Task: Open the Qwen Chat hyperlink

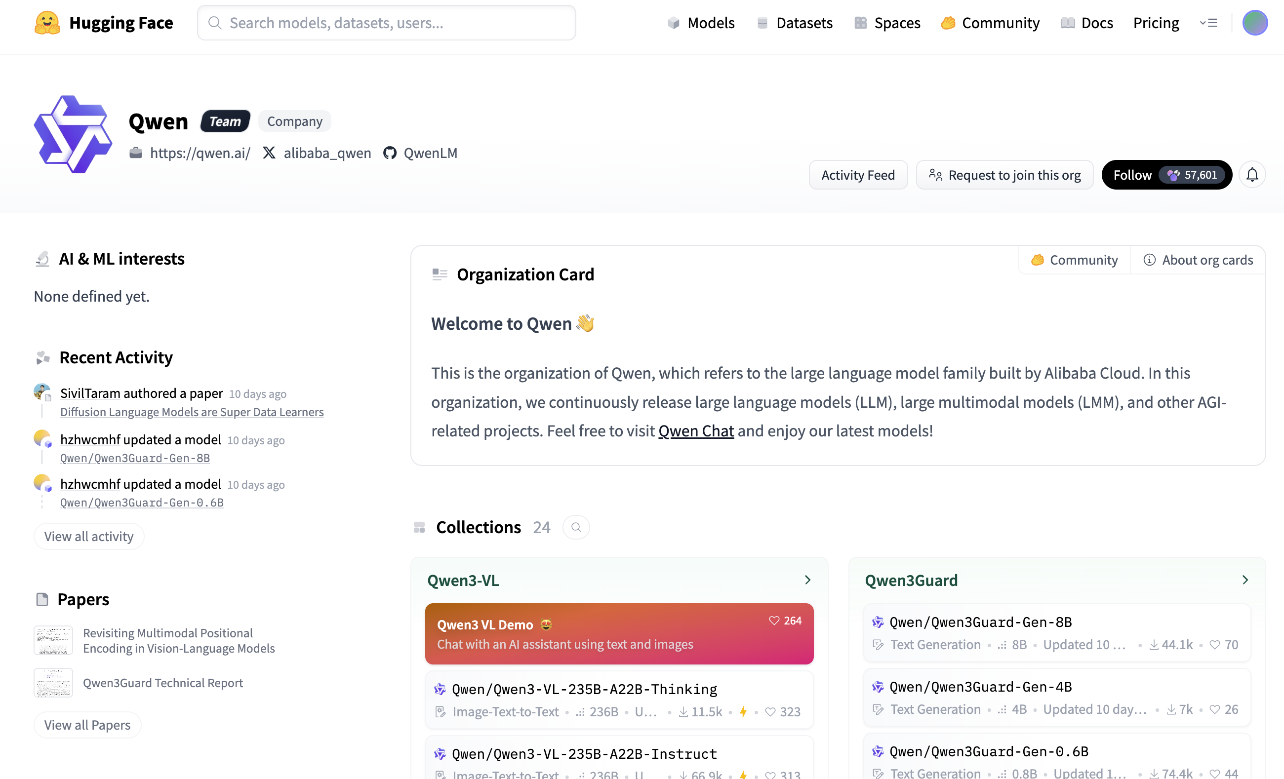Action: (x=696, y=431)
